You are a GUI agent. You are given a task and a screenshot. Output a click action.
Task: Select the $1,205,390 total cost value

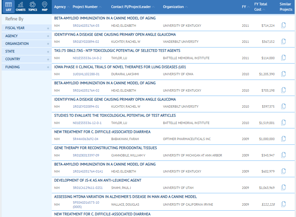[267, 74]
